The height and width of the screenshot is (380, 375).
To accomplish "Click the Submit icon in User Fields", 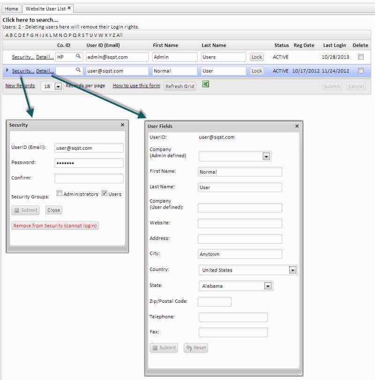I will click(164, 348).
